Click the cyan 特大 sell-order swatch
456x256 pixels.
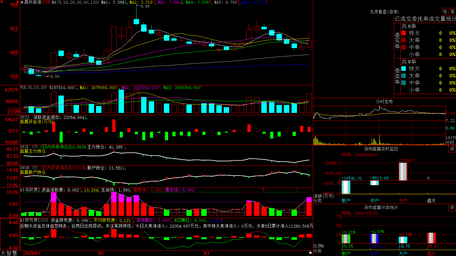[x=404, y=69]
